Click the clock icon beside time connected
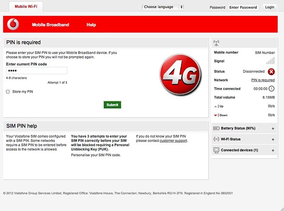The height and width of the screenshot is (211, 284). [271, 88]
